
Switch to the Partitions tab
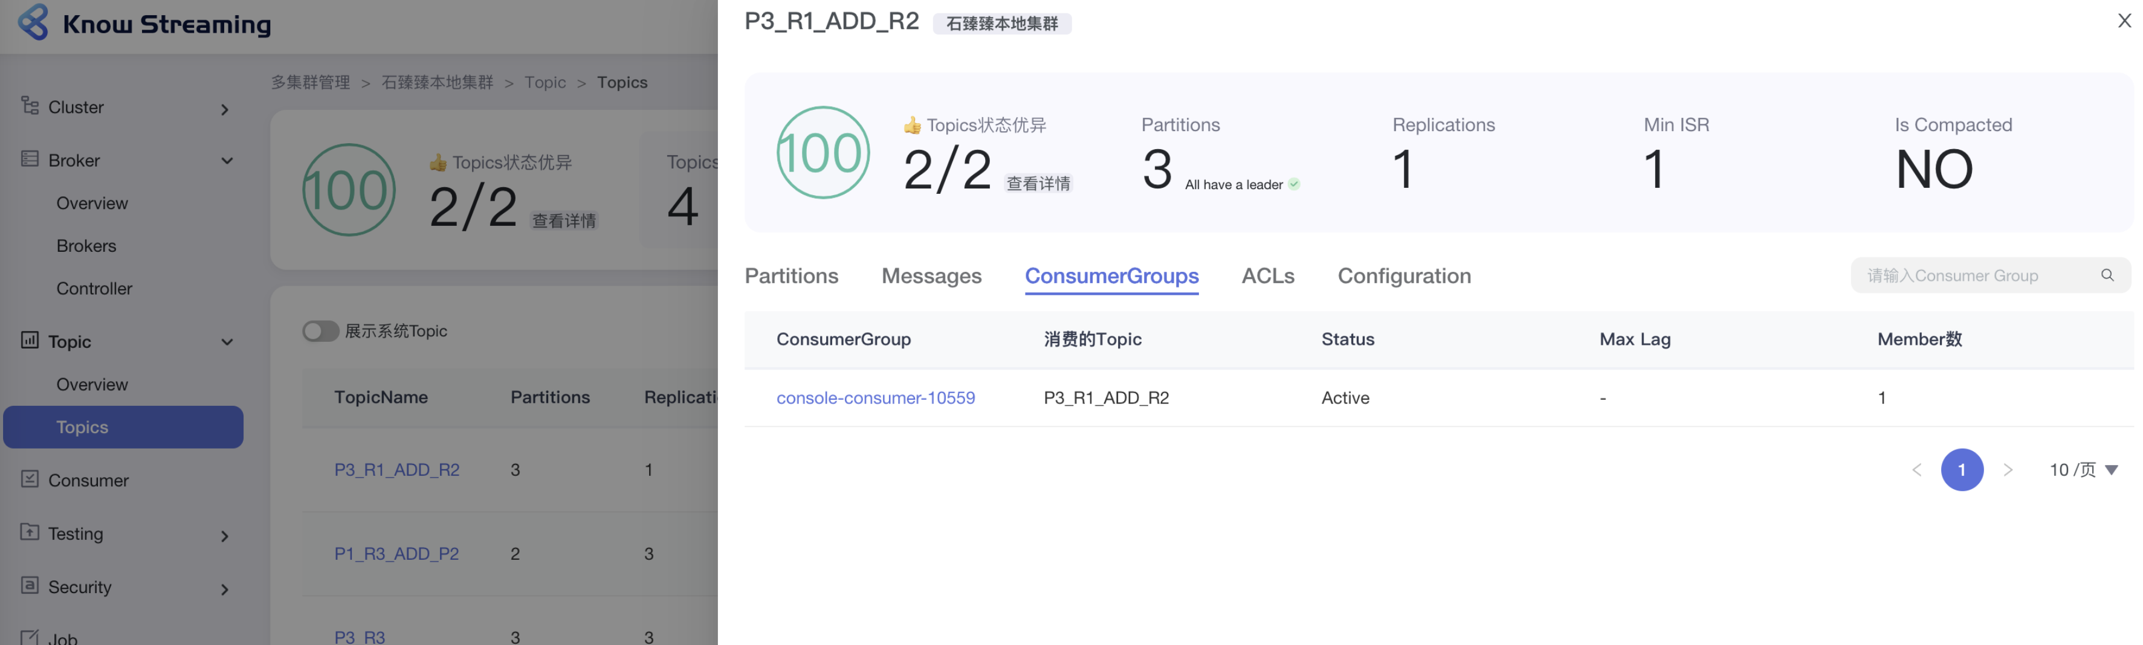791,275
